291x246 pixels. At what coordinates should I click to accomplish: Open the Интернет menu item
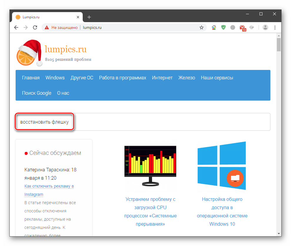point(162,78)
